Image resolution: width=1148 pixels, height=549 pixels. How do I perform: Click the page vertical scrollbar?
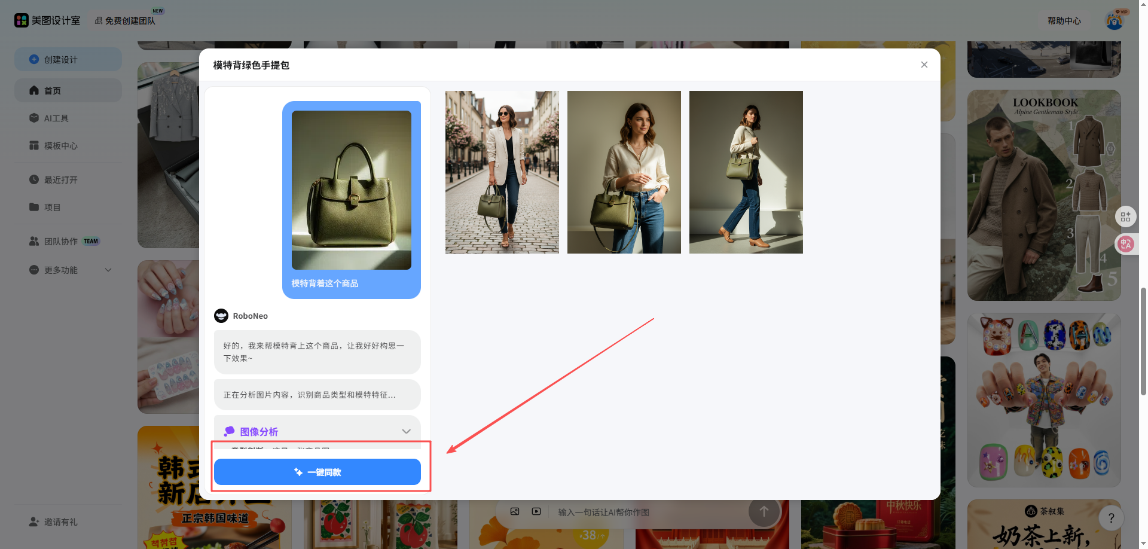point(1143,341)
